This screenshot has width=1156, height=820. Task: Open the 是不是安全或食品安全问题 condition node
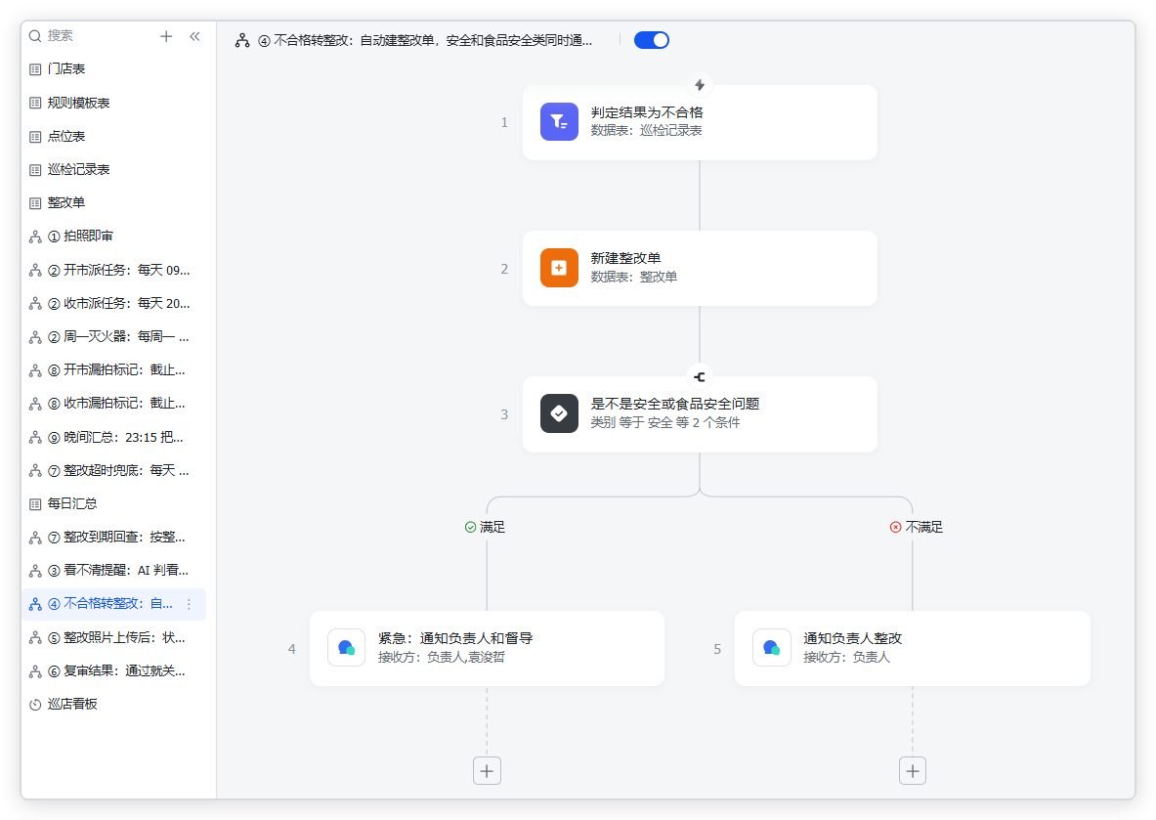point(700,414)
